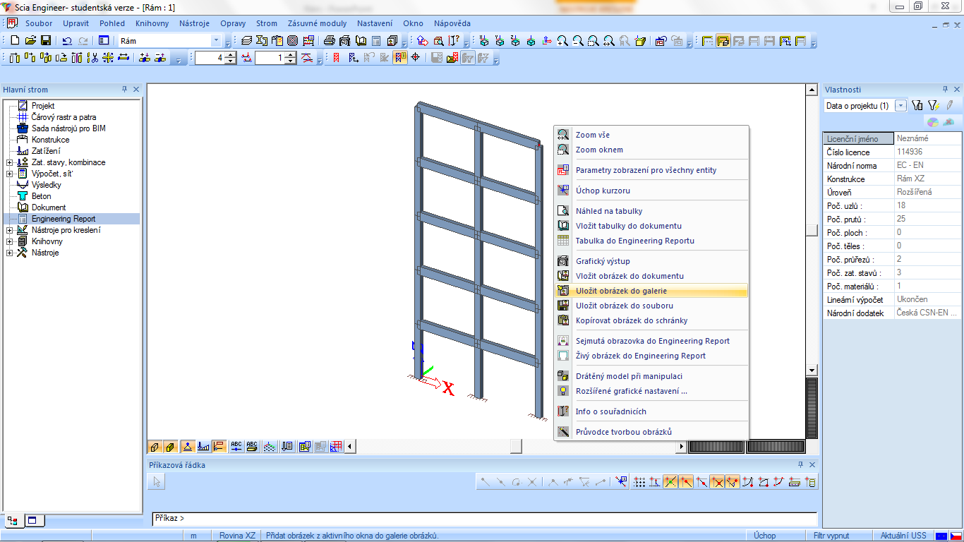Toggle the rendered surfaces view icon
Screen dimensions: 964x542
170,446
